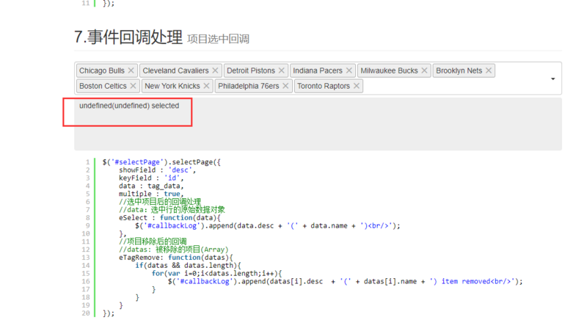Click the eTagRemove: function(datas) line
The width and height of the screenshot is (587, 334).
click(x=176, y=258)
